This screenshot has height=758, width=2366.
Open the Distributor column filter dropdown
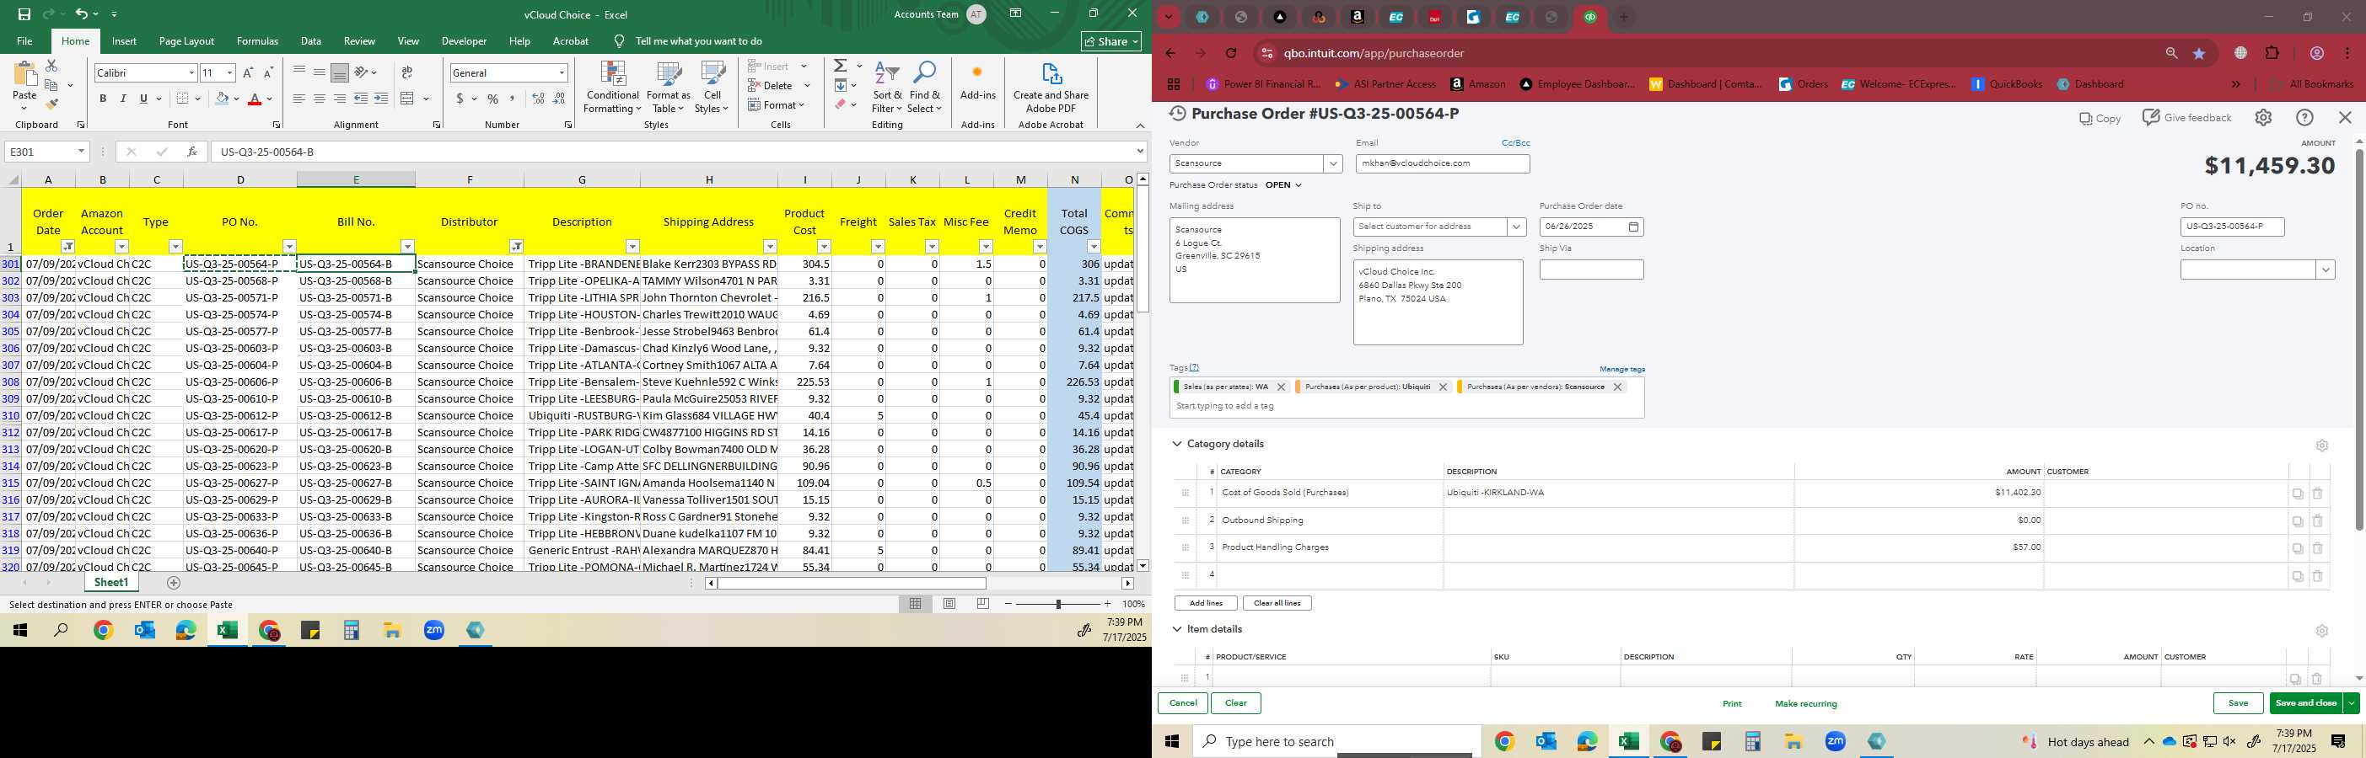[516, 246]
